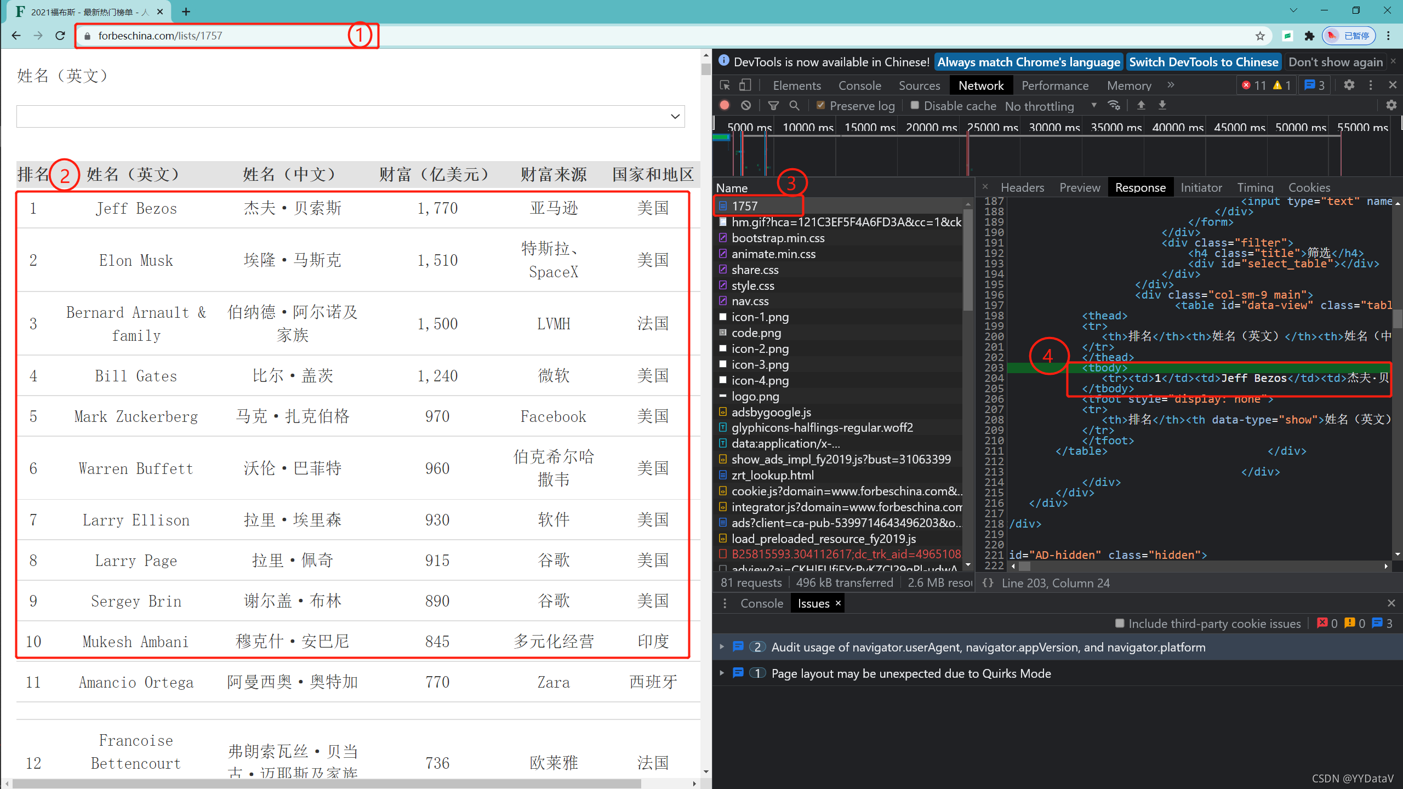Expand the navigator.userAgent audit issue

pyautogui.click(x=722, y=647)
